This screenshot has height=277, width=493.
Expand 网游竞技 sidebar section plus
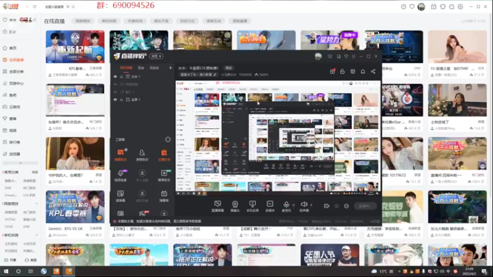click(x=36, y=204)
